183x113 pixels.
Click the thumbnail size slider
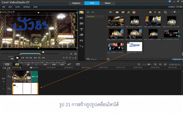coord(174,12)
